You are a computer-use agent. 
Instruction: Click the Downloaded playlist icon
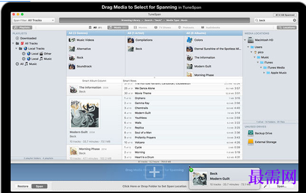(x=17, y=38)
